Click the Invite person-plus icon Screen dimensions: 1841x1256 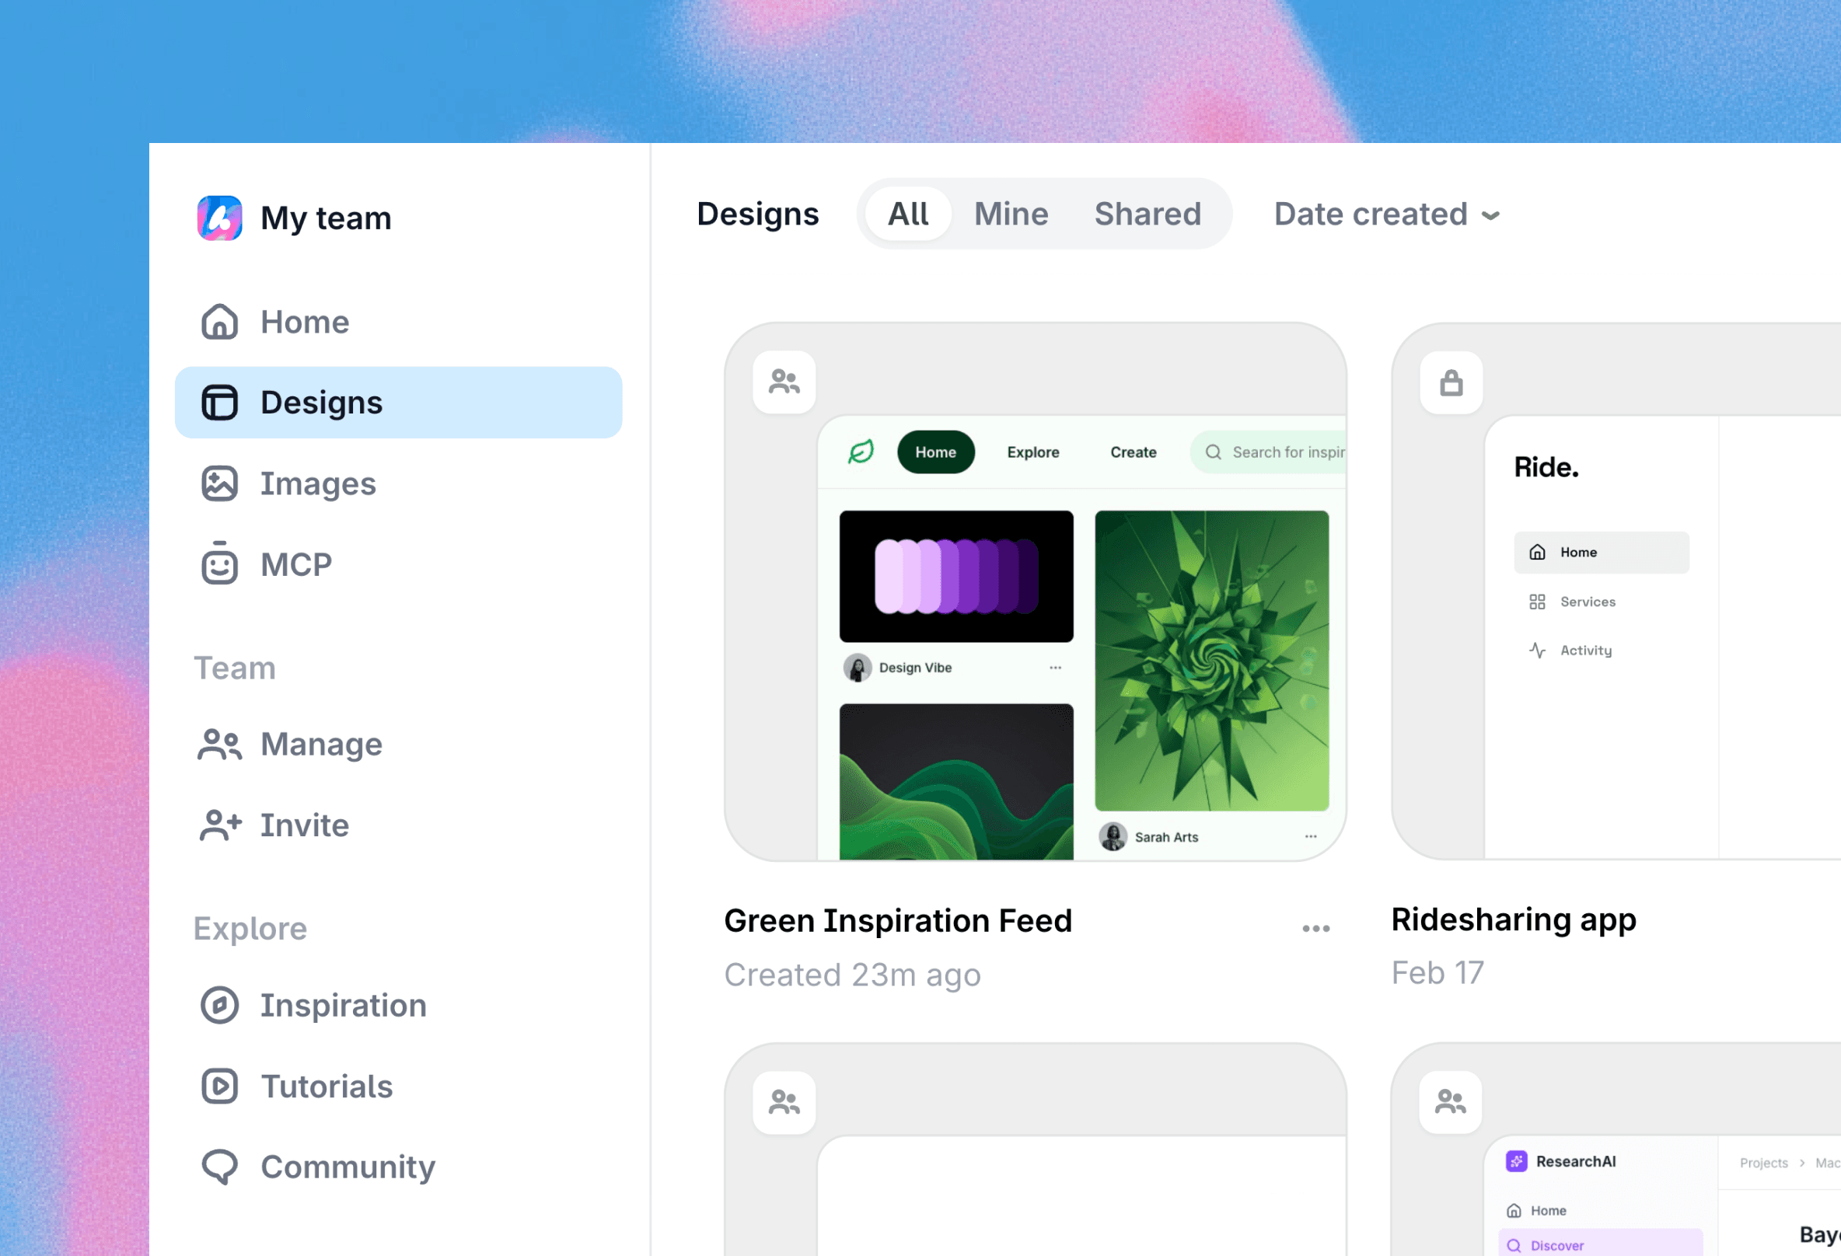coord(219,825)
